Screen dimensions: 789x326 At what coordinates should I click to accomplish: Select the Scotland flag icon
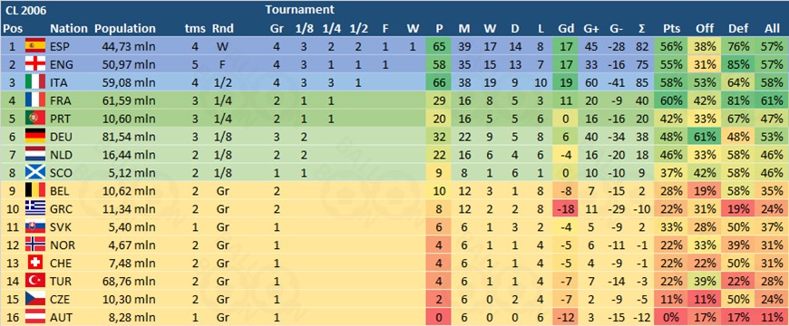point(35,173)
